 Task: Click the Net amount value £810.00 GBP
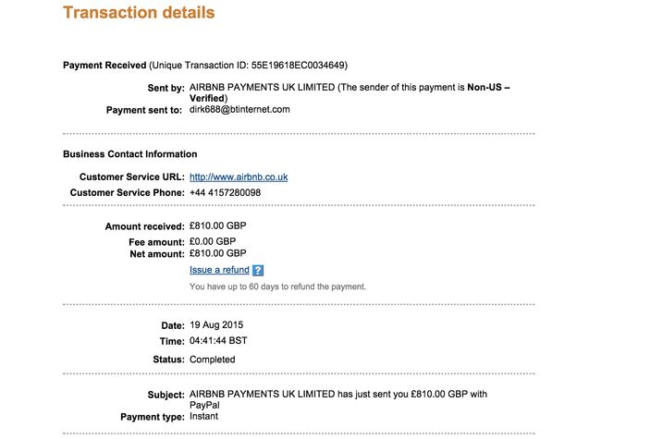pos(217,253)
